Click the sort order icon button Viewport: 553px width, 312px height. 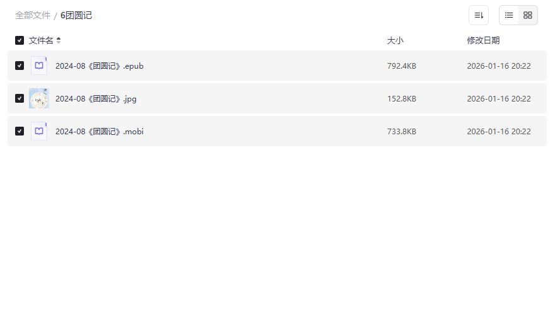(x=479, y=15)
